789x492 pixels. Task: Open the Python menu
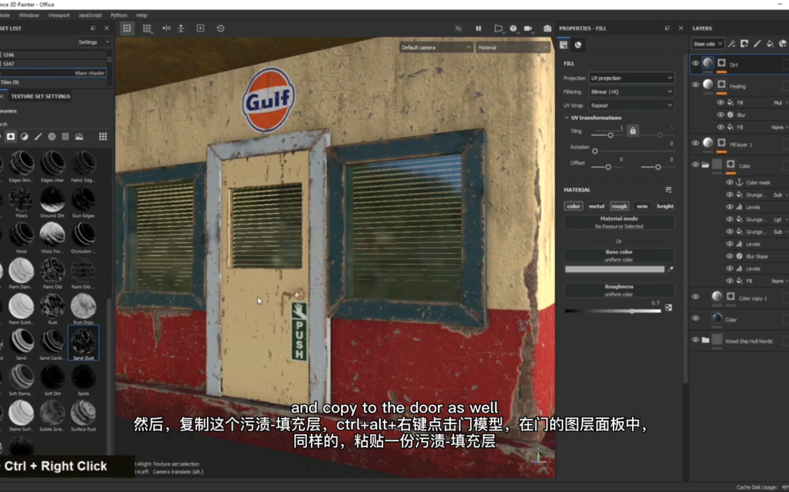pyautogui.click(x=119, y=15)
